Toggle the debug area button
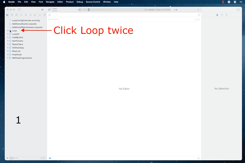Viewport: 245px width, 163px height. pyautogui.click(x=198, y=158)
